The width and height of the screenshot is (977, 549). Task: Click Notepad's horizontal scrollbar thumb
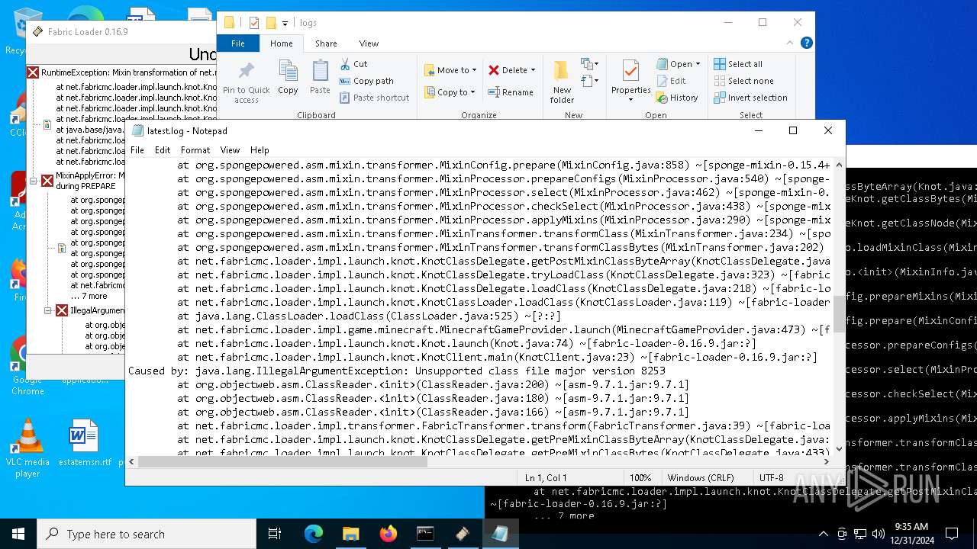pos(282,462)
